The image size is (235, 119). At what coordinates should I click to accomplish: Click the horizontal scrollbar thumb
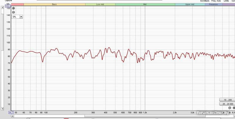pos(145,116)
